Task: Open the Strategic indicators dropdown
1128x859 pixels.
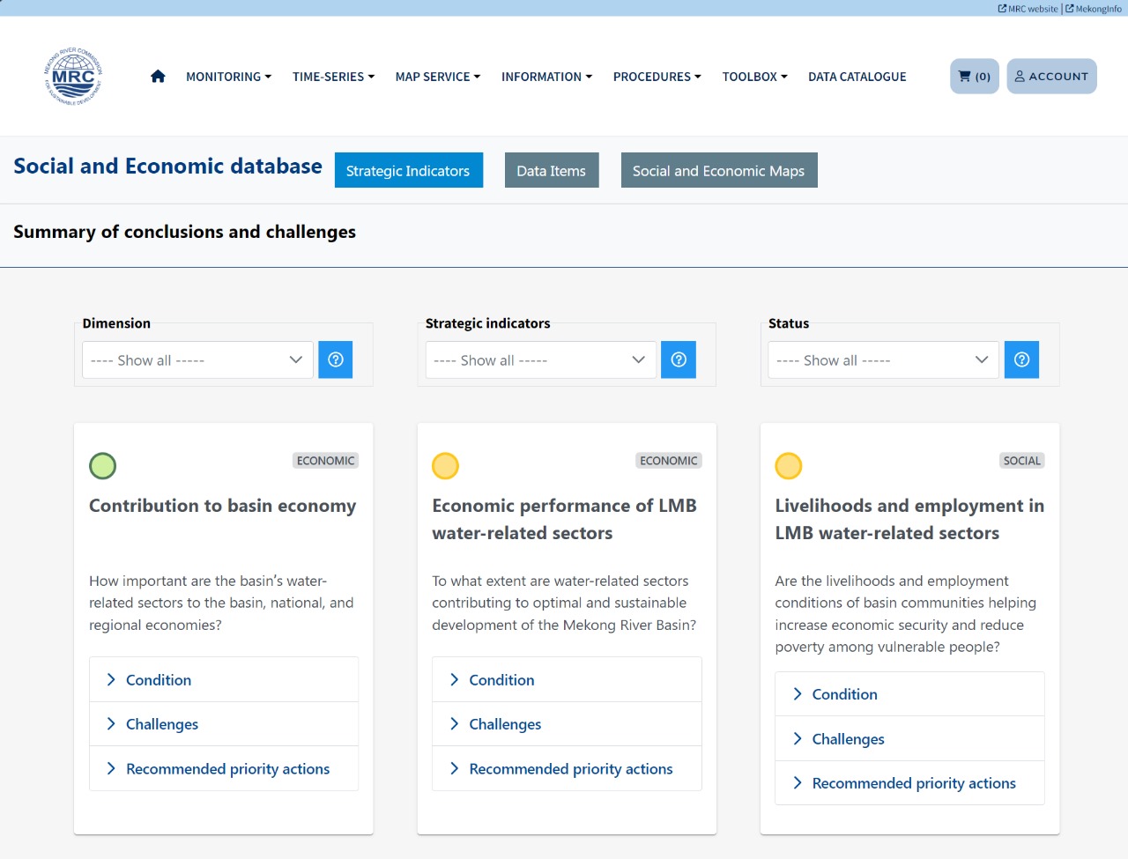Action: pyautogui.click(x=540, y=360)
